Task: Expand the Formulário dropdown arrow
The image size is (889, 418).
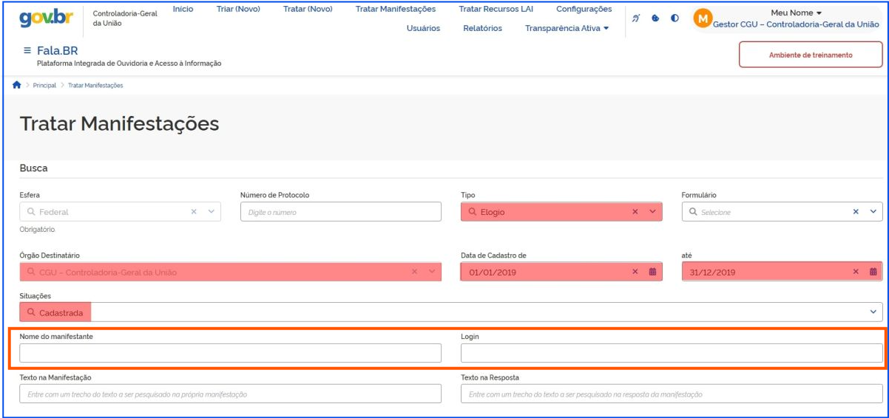Action: pyautogui.click(x=873, y=212)
